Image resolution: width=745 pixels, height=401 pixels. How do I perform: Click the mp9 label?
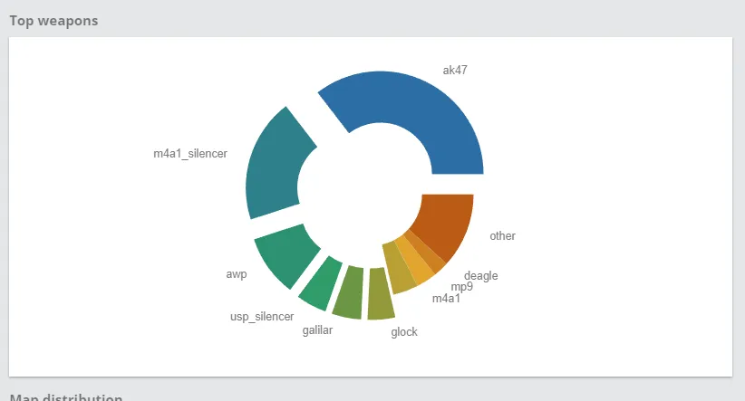[x=462, y=287]
